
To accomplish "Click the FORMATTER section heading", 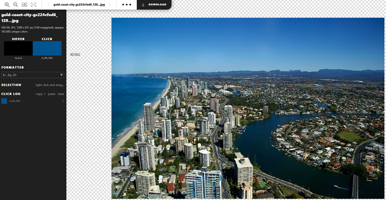I will [12, 67].
